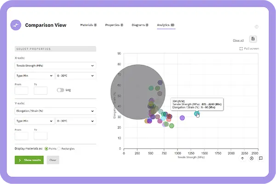Click the green Show results button
276x184 pixels.
coord(29,160)
